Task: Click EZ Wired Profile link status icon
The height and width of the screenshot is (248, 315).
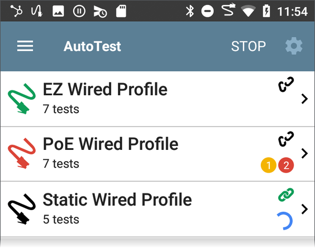Action: [286, 84]
